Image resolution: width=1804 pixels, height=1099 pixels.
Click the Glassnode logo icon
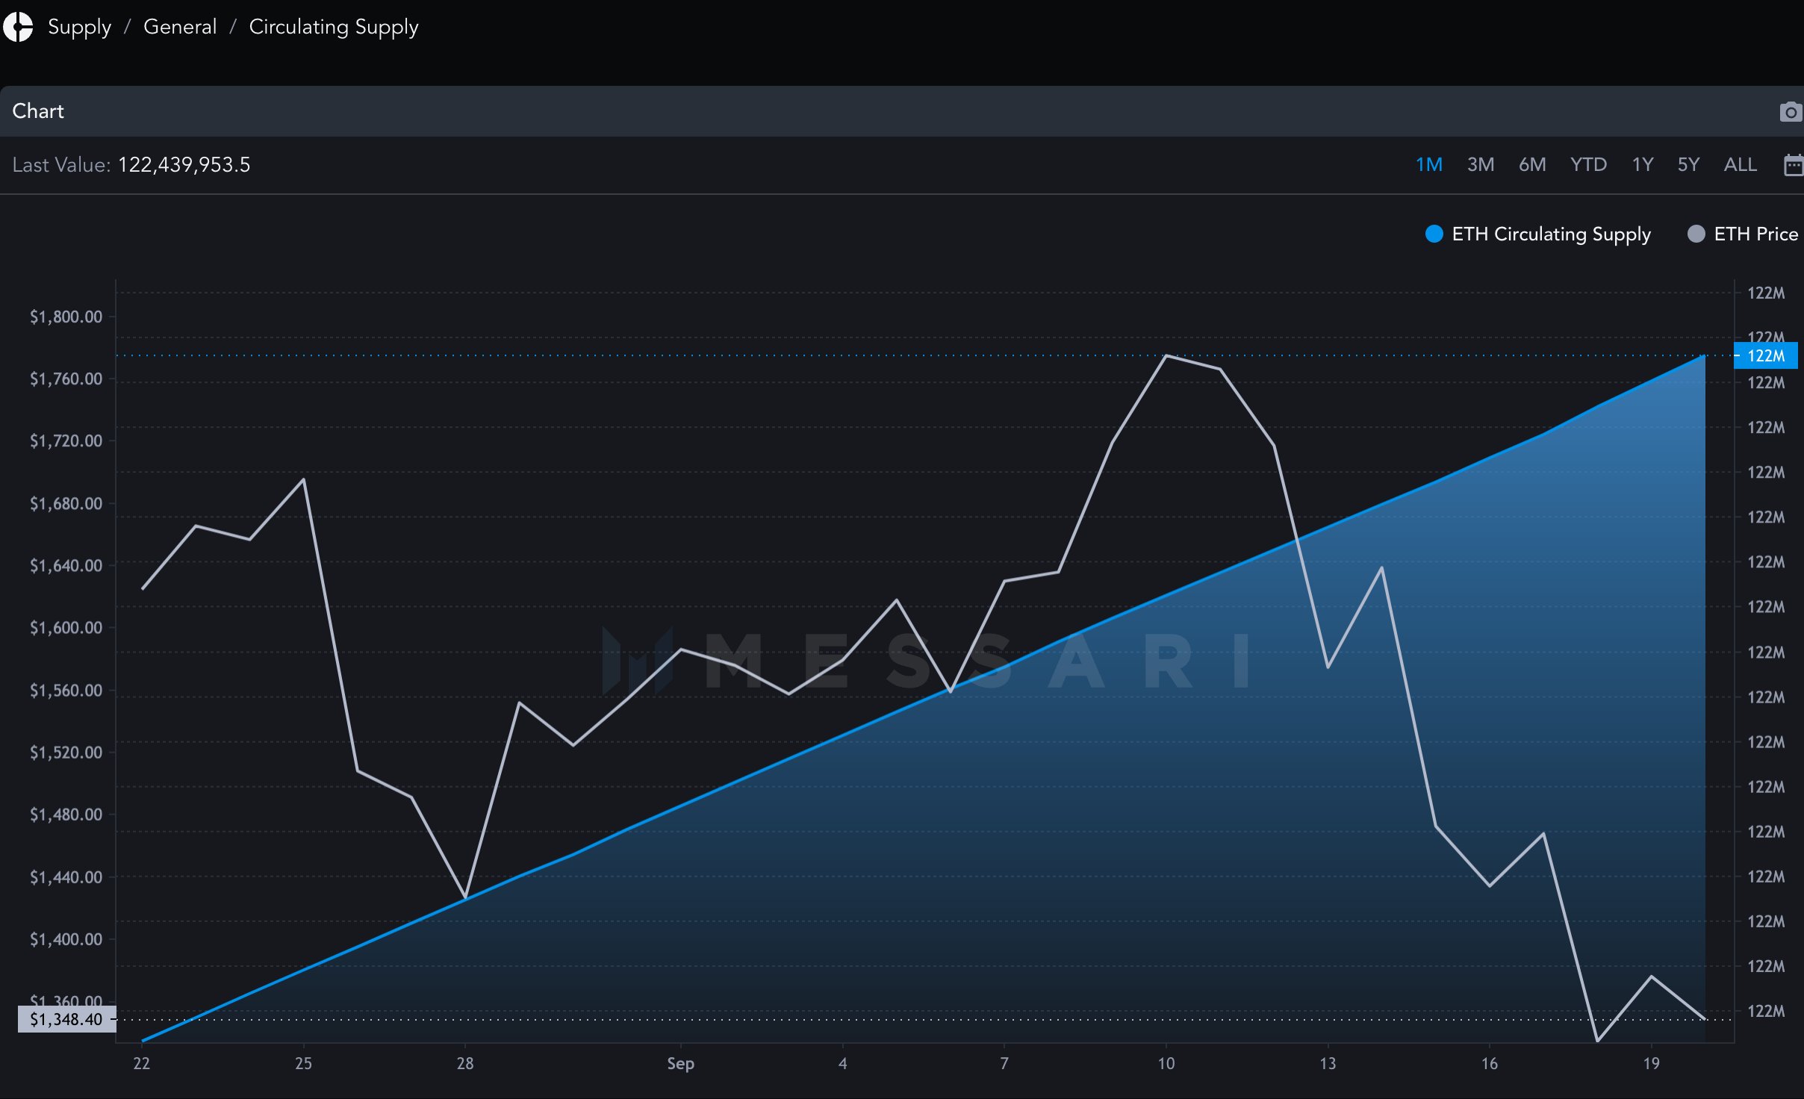click(18, 27)
